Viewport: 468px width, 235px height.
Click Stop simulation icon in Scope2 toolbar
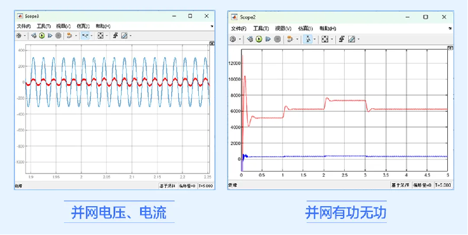[278, 39]
